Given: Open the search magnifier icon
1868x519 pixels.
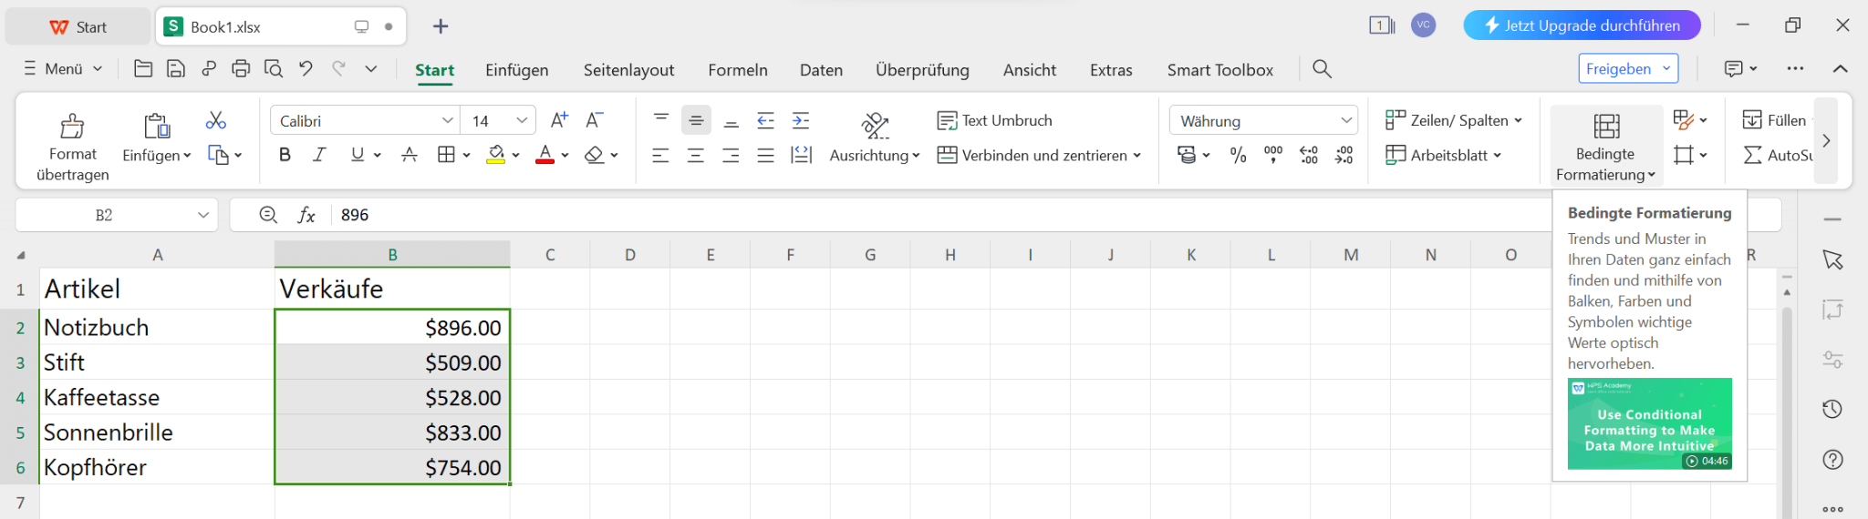Looking at the screenshot, I should tap(1322, 69).
